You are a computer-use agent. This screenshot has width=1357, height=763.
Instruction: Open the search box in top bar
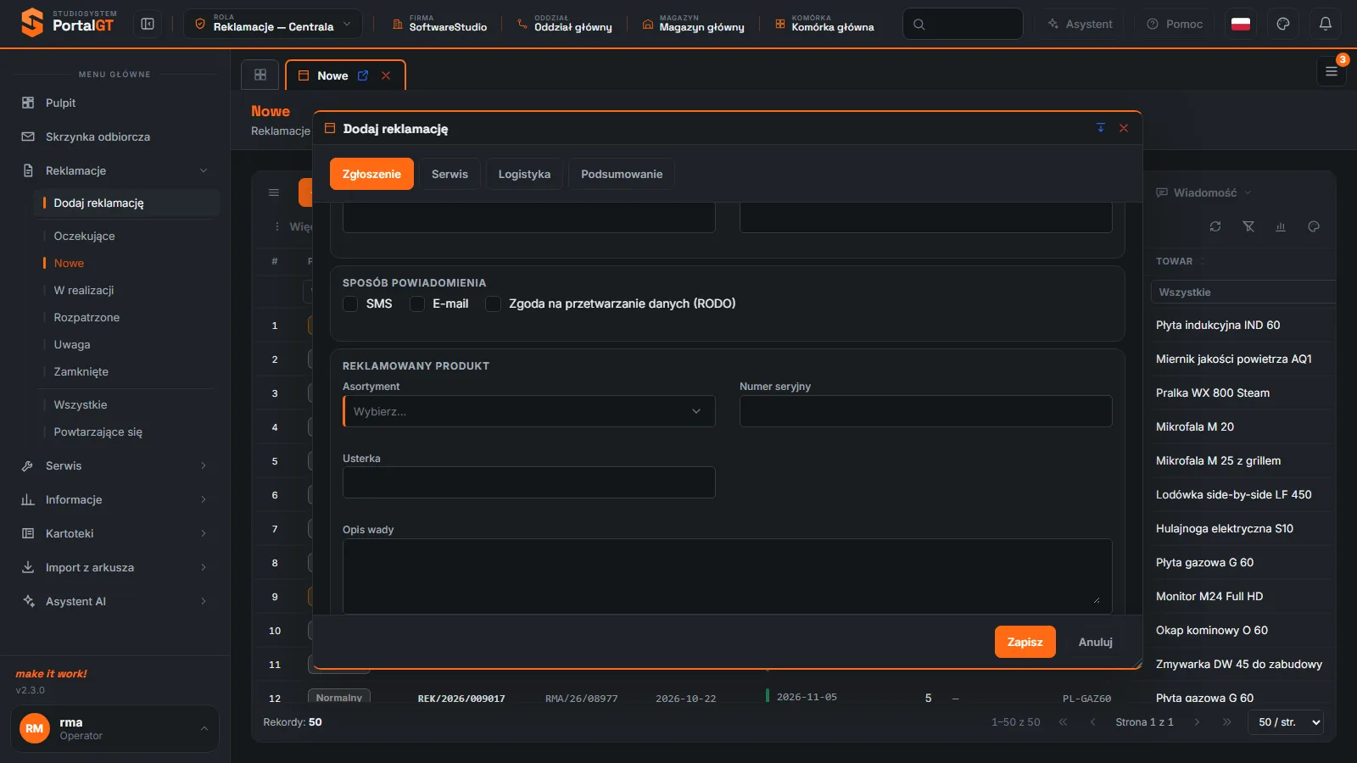[963, 24]
